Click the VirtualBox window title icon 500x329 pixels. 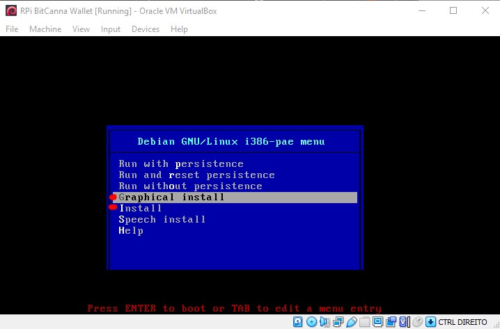point(11,11)
